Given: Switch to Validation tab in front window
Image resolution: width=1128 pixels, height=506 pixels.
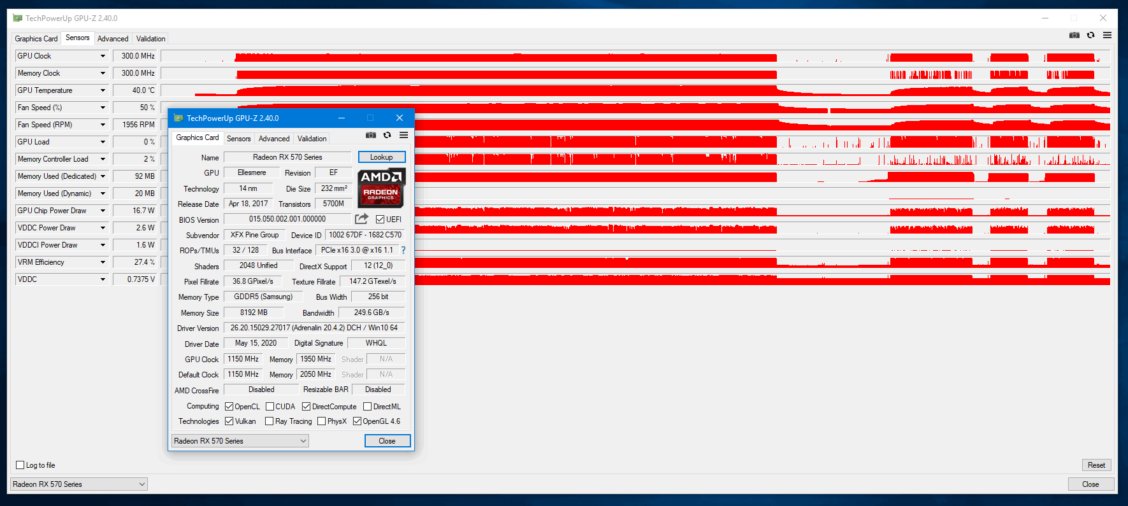Looking at the screenshot, I should click(x=312, y=138).
